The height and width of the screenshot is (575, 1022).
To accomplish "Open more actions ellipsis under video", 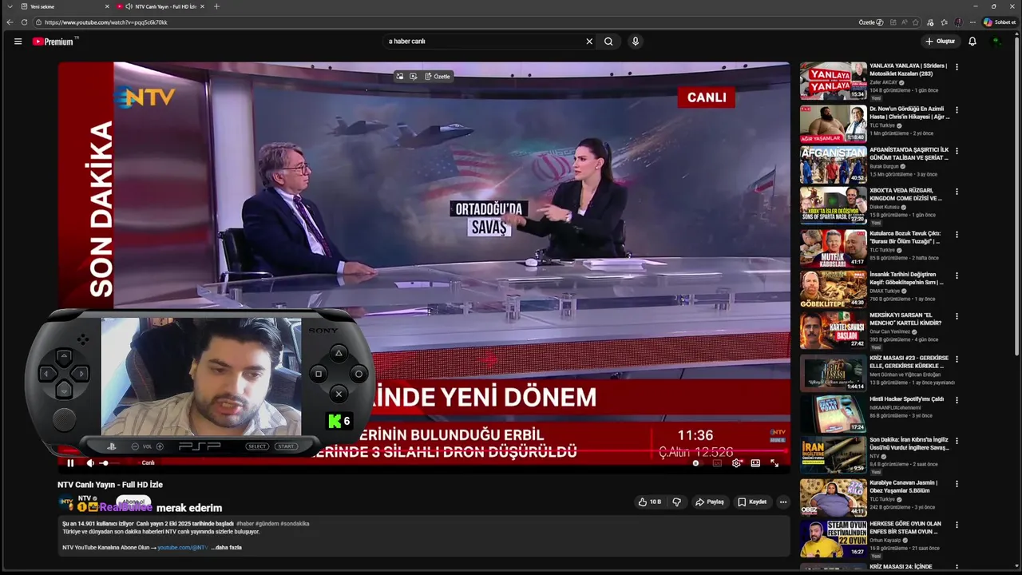I will pos(783,502).
